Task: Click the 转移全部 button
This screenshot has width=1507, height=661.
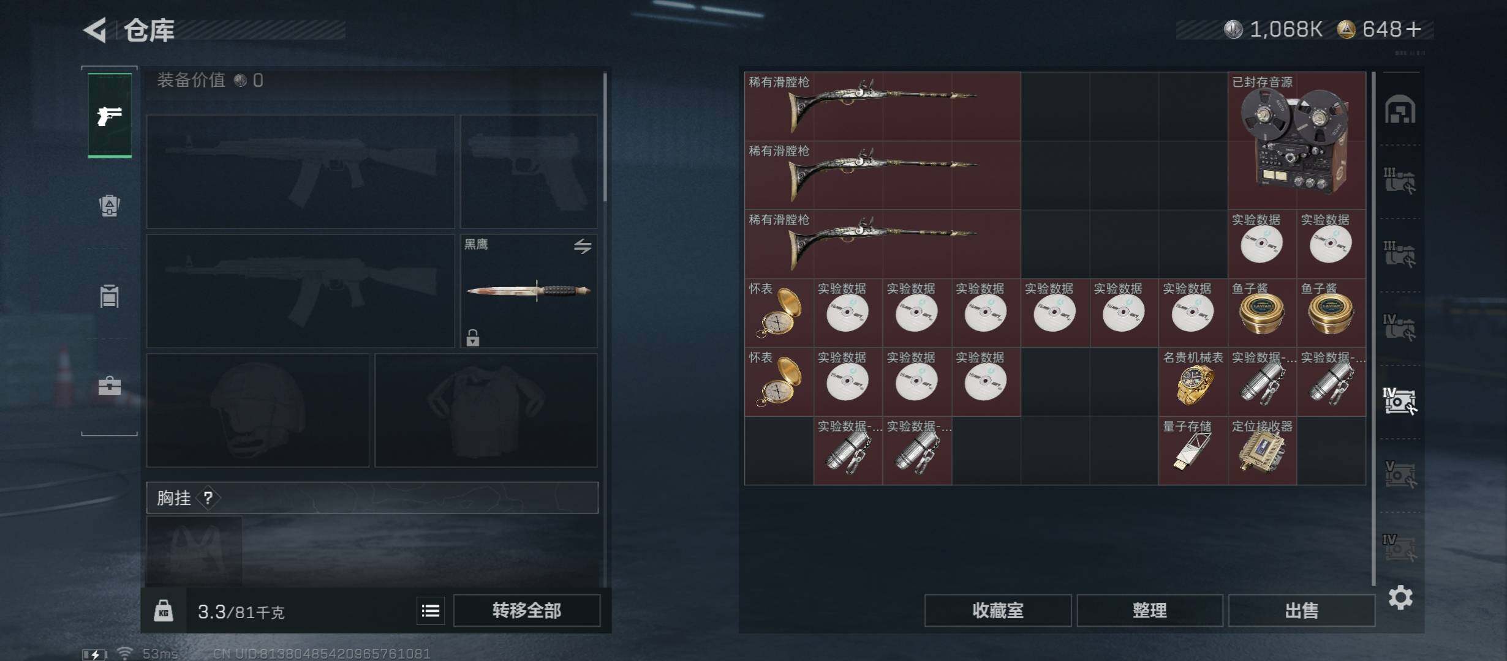Action: pos(527,611)
